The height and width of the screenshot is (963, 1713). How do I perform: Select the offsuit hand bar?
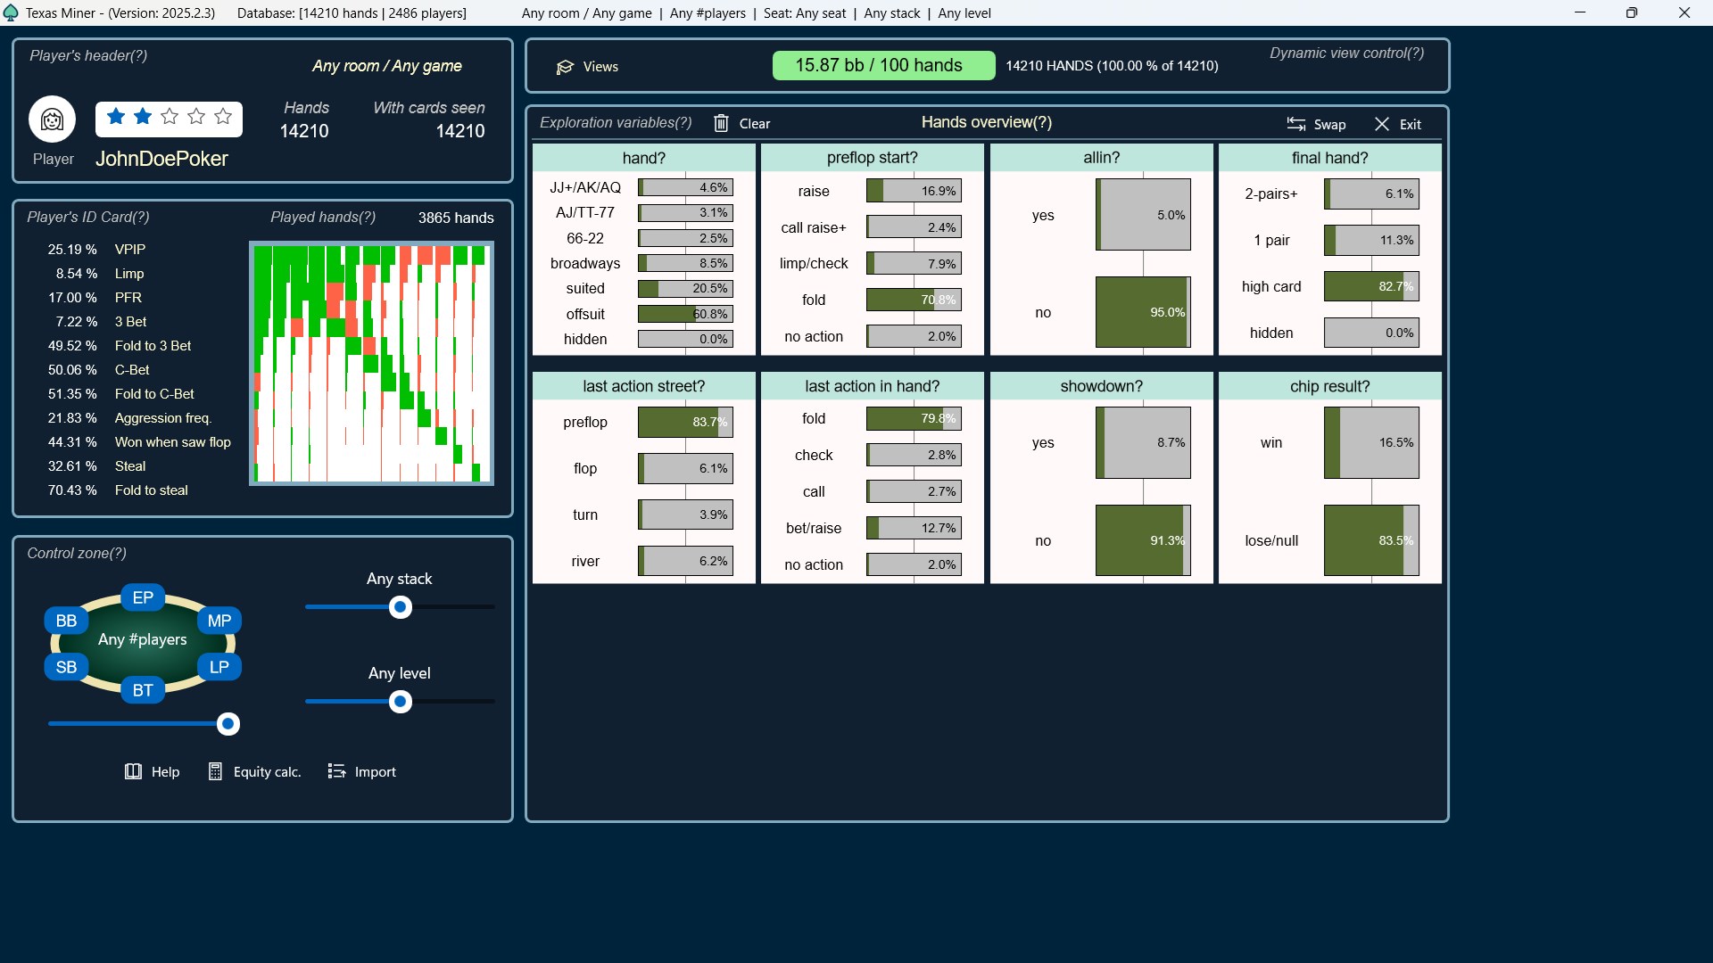pyautogui.click(x=685, y=314)
